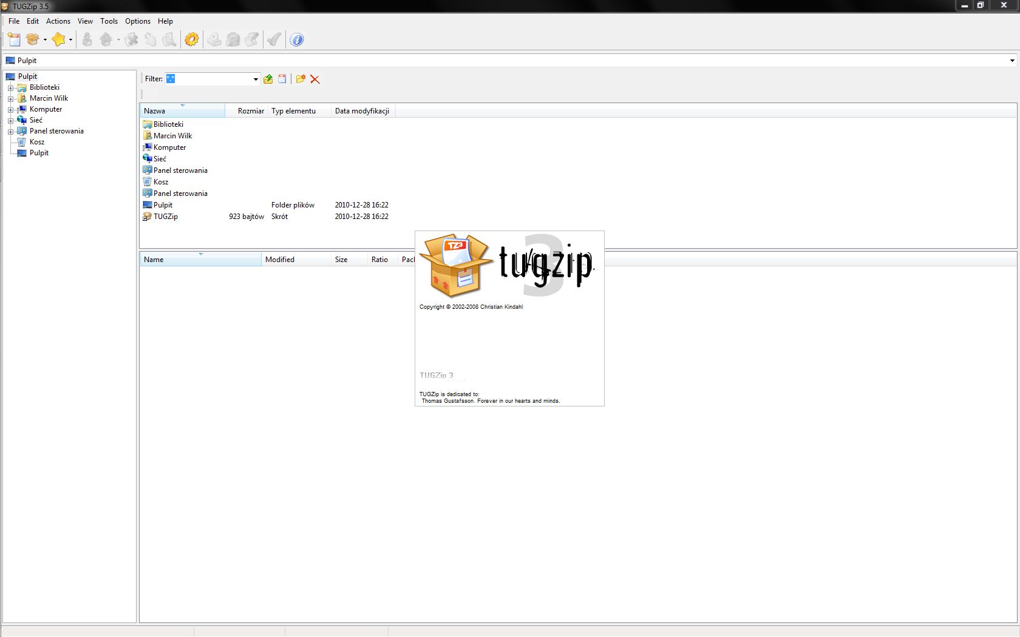1020x637 pixels.
Task: Click the TUGZip app icon in the title bar
Action: tap(5, 6)
